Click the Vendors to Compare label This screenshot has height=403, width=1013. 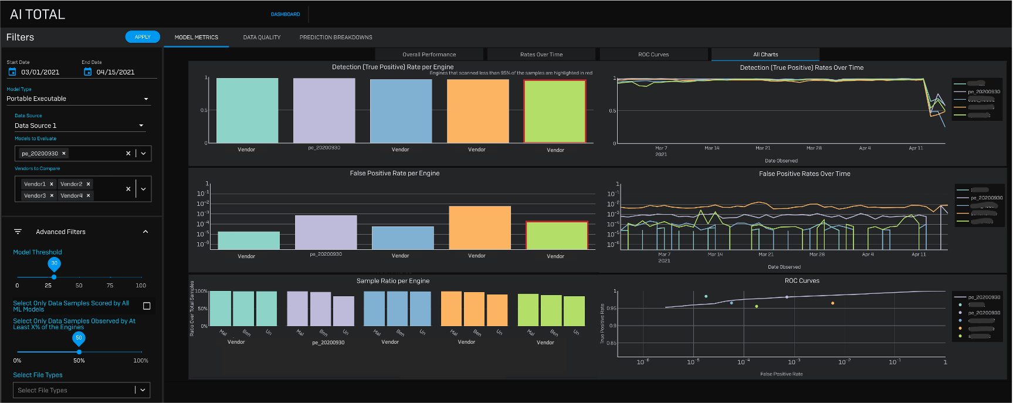coord(38,168)
